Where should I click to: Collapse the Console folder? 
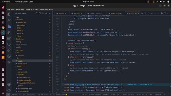[20, 20]
